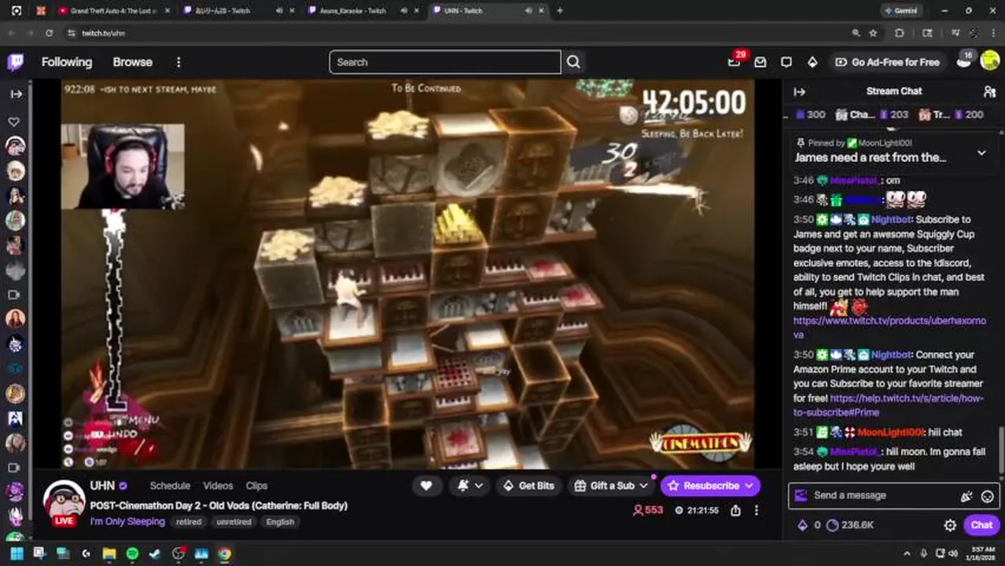
Task: Open the notification bell dropdown
Action: (469, 486)
